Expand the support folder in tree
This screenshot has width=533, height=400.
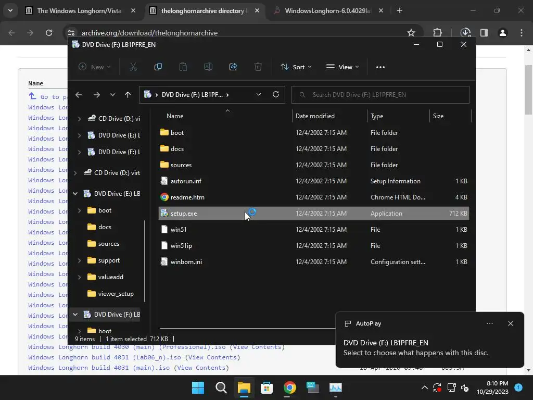(x=79, y=260)
